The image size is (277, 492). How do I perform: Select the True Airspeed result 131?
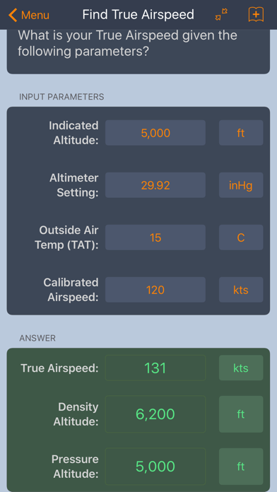pos(155,368)
